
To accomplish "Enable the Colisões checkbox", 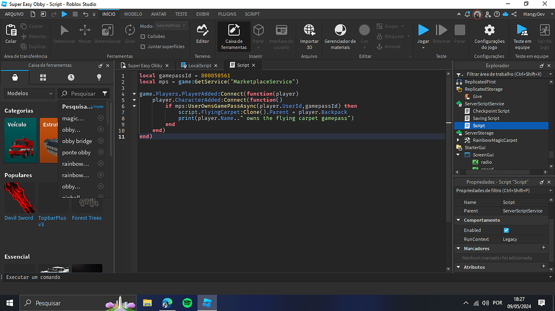I will pyautogui.click(x=143, y=36).
